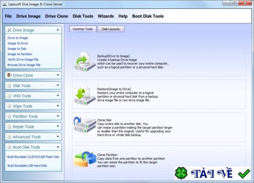Expand the Disk Tools sidebar panel
Image resolution: width=254 pixels, height=183 pixels.
[x=58, y=85]
